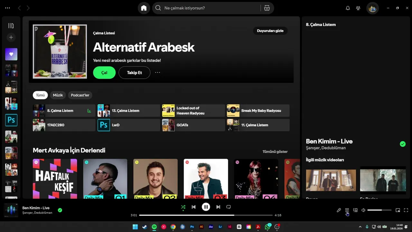Skip to previous track

tap(193, 207)
